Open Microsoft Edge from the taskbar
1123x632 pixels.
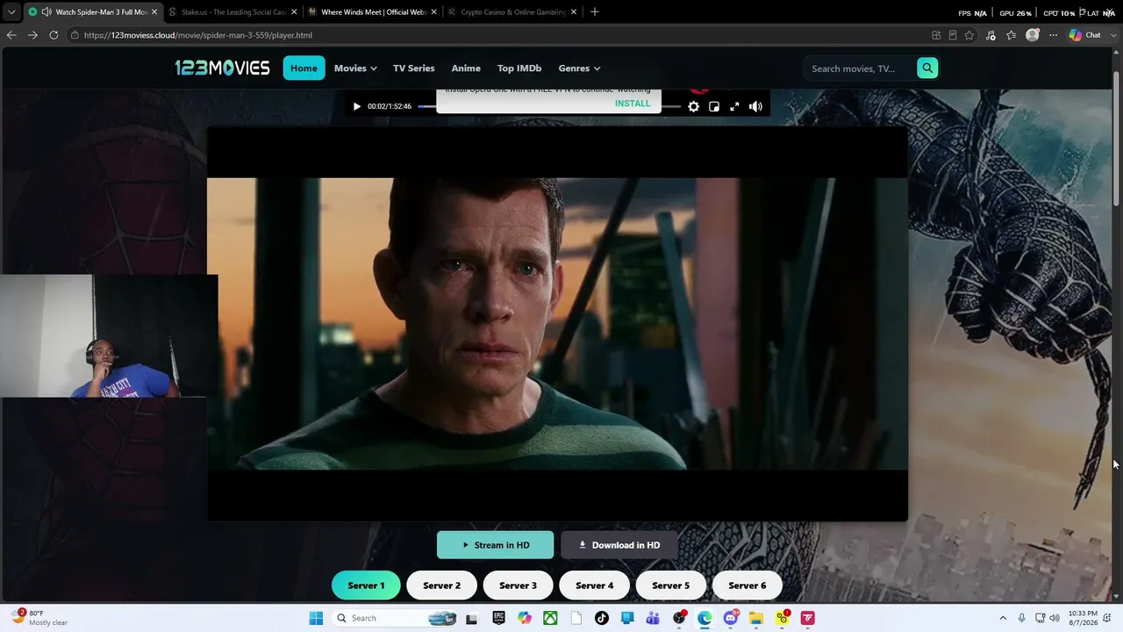(x=705, y=618)
